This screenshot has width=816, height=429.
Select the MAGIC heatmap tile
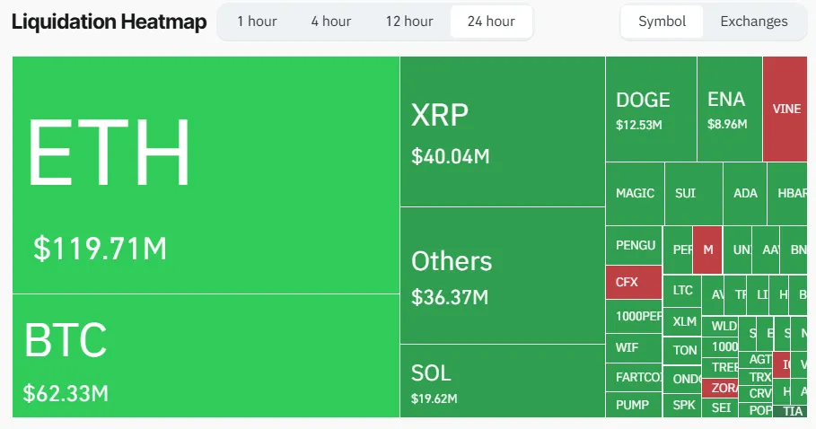click(x=635, y=193)
